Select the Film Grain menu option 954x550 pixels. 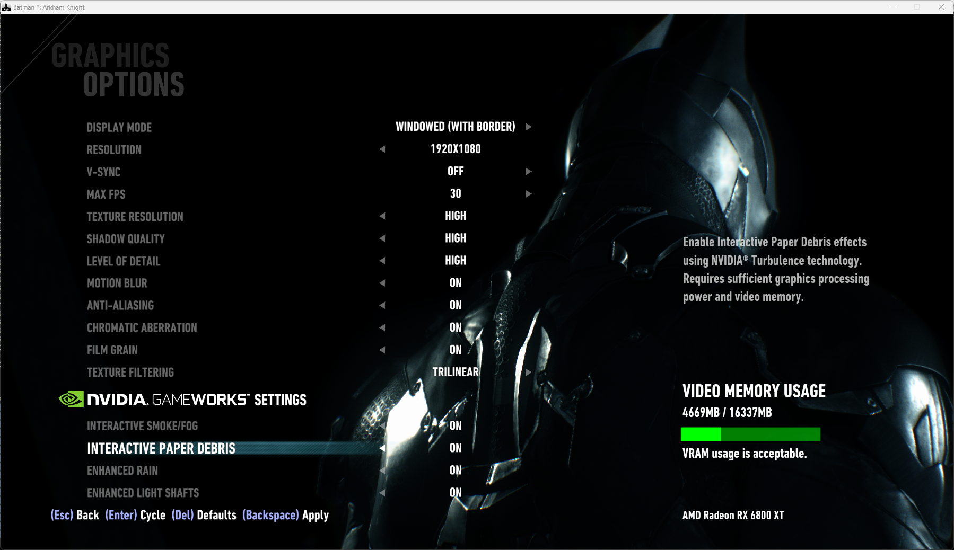click(x=112, y=350)
